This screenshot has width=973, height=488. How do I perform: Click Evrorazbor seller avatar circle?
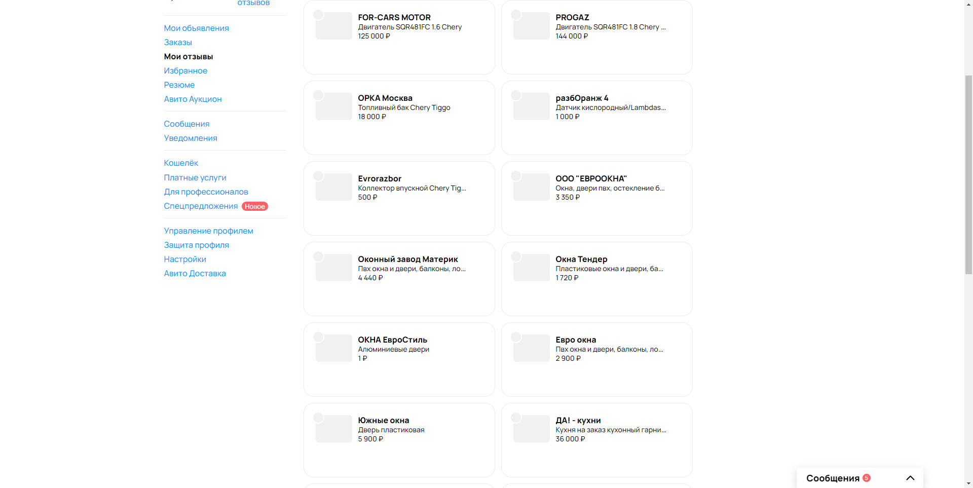(318, 176)
